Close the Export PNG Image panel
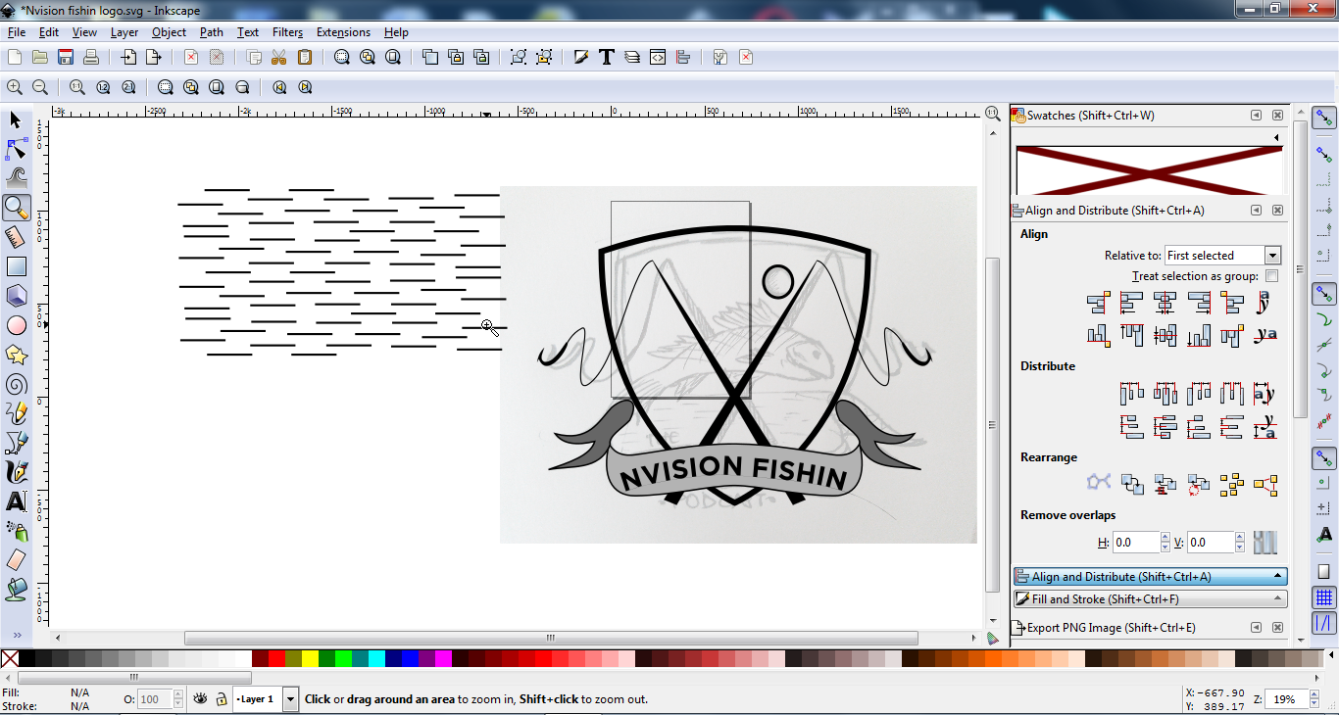Screen dimensions: 1339x715 coord(1277,628)
